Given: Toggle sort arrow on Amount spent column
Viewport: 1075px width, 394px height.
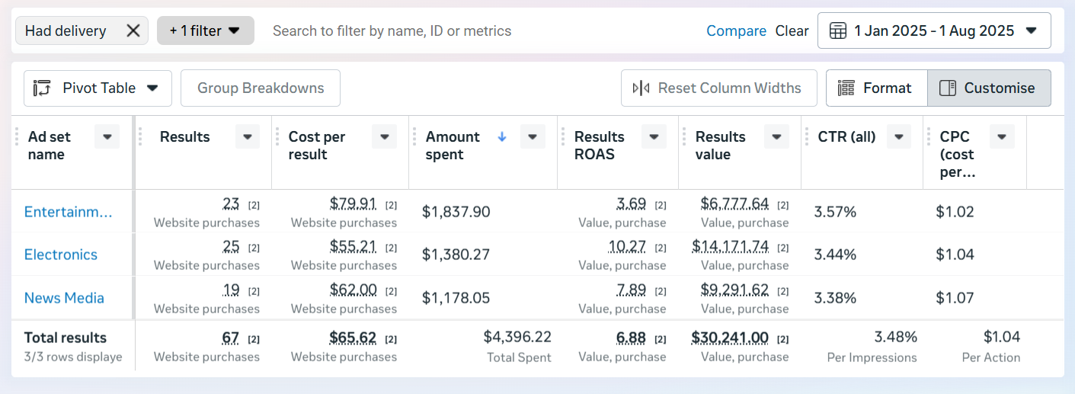Looking at the screenshot, I should tap(502, 137).
